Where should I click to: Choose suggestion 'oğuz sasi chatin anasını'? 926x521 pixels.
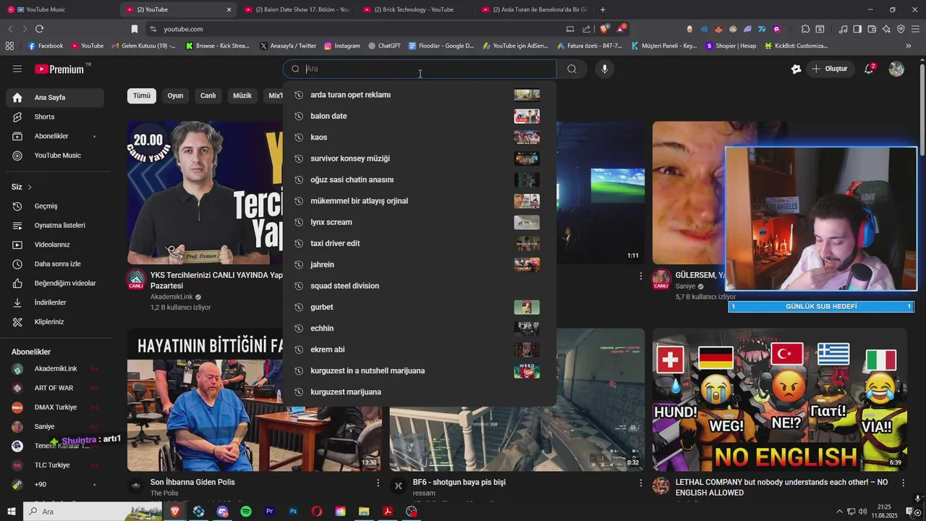point(419,179)
